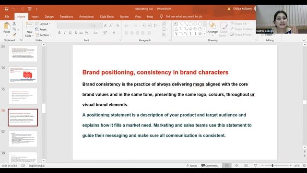Toggle Bold formatting
The image size is (307, 173).
click(x=59, y=33)
